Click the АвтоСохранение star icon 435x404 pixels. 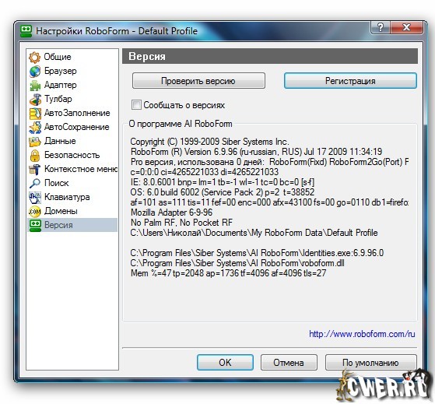(x=35, y=128)
